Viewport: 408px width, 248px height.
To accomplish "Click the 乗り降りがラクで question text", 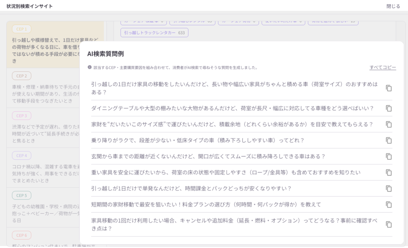I will pos(198,140).
